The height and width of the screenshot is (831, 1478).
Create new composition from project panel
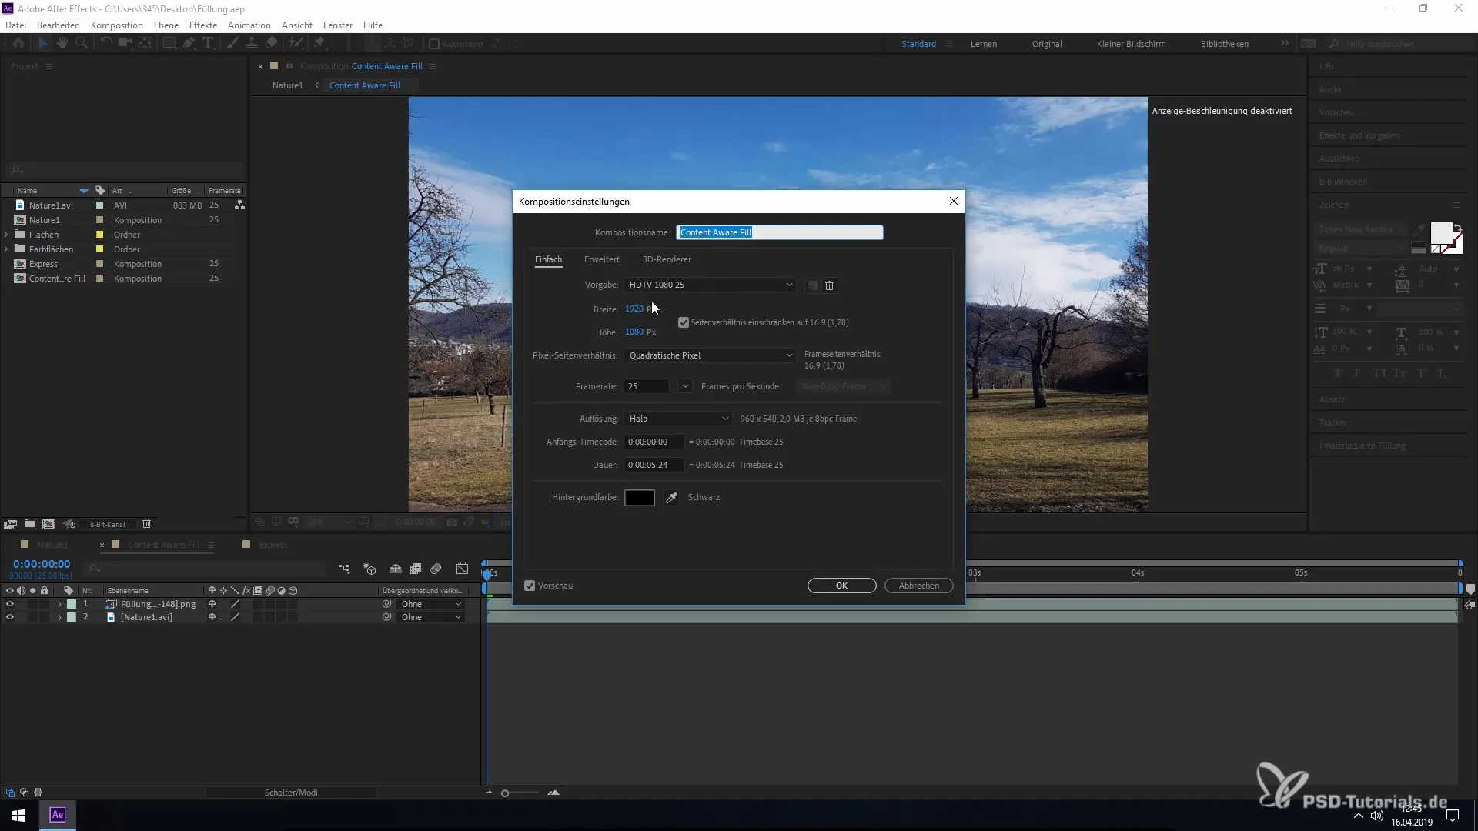(x=48, y=524)
